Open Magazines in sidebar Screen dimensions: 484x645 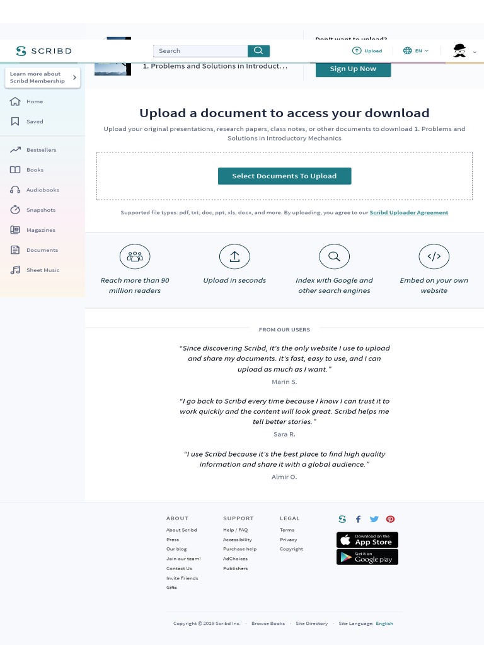[x=41, y=230]
